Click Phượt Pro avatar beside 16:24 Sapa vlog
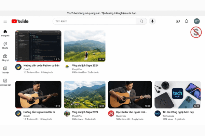Screen dimensions: 205x136 pyautogui.click(x=67, y=114)
